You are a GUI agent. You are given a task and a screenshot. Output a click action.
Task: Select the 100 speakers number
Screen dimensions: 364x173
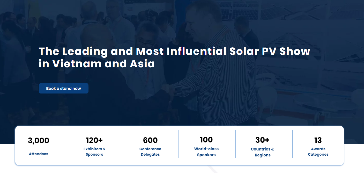[x=206, y=140]
